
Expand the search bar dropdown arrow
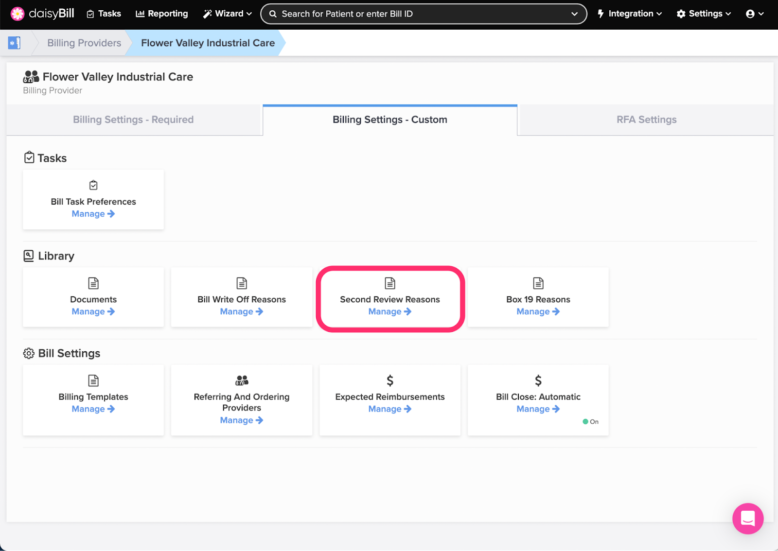574,14
